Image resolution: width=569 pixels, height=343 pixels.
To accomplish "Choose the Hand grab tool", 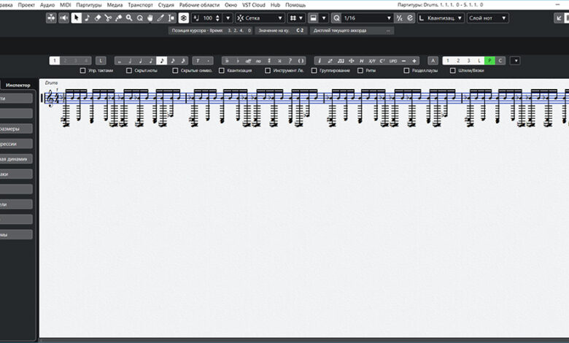I will coord(150,18).
